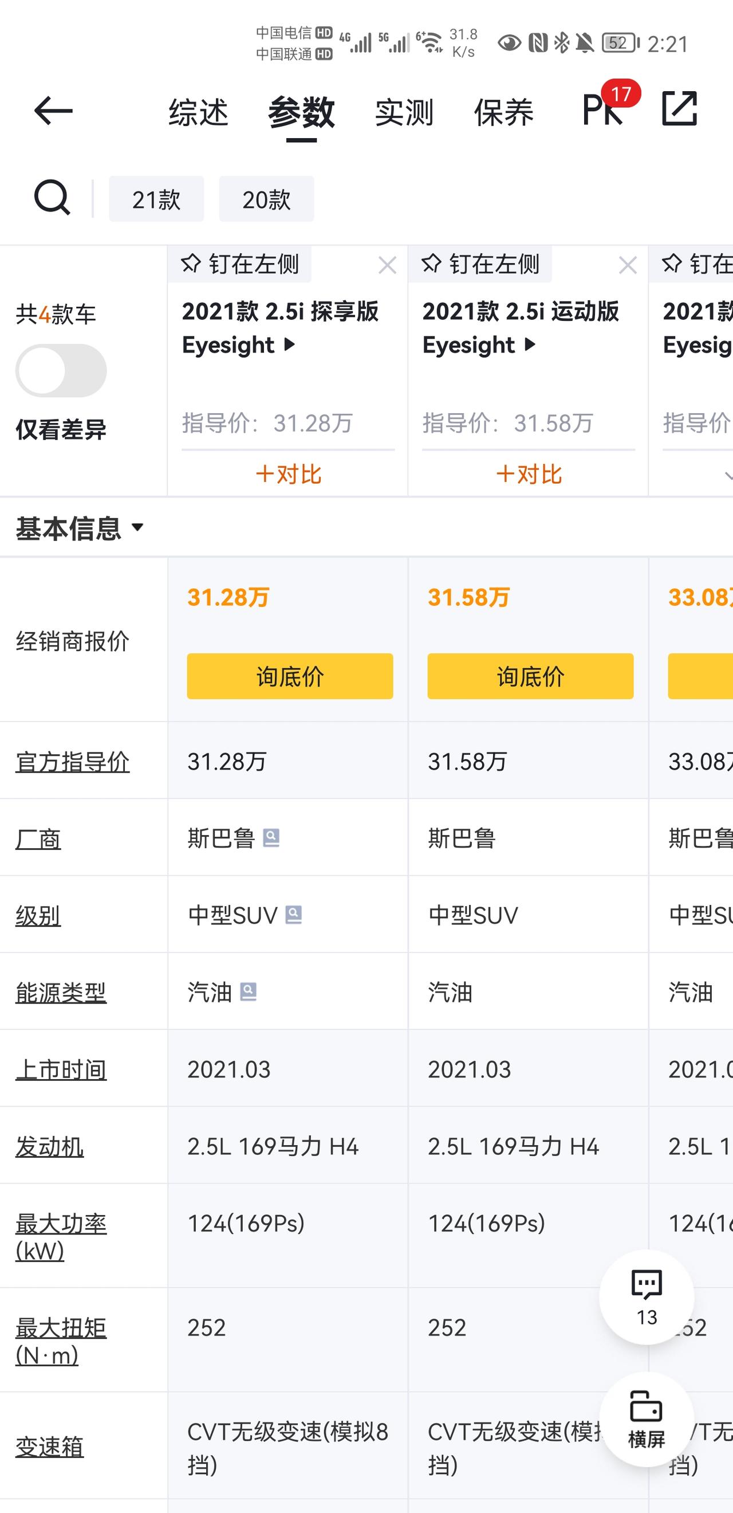Add 探享版 to comparison via +对比
733x1513 pixels.
(288, 474)
